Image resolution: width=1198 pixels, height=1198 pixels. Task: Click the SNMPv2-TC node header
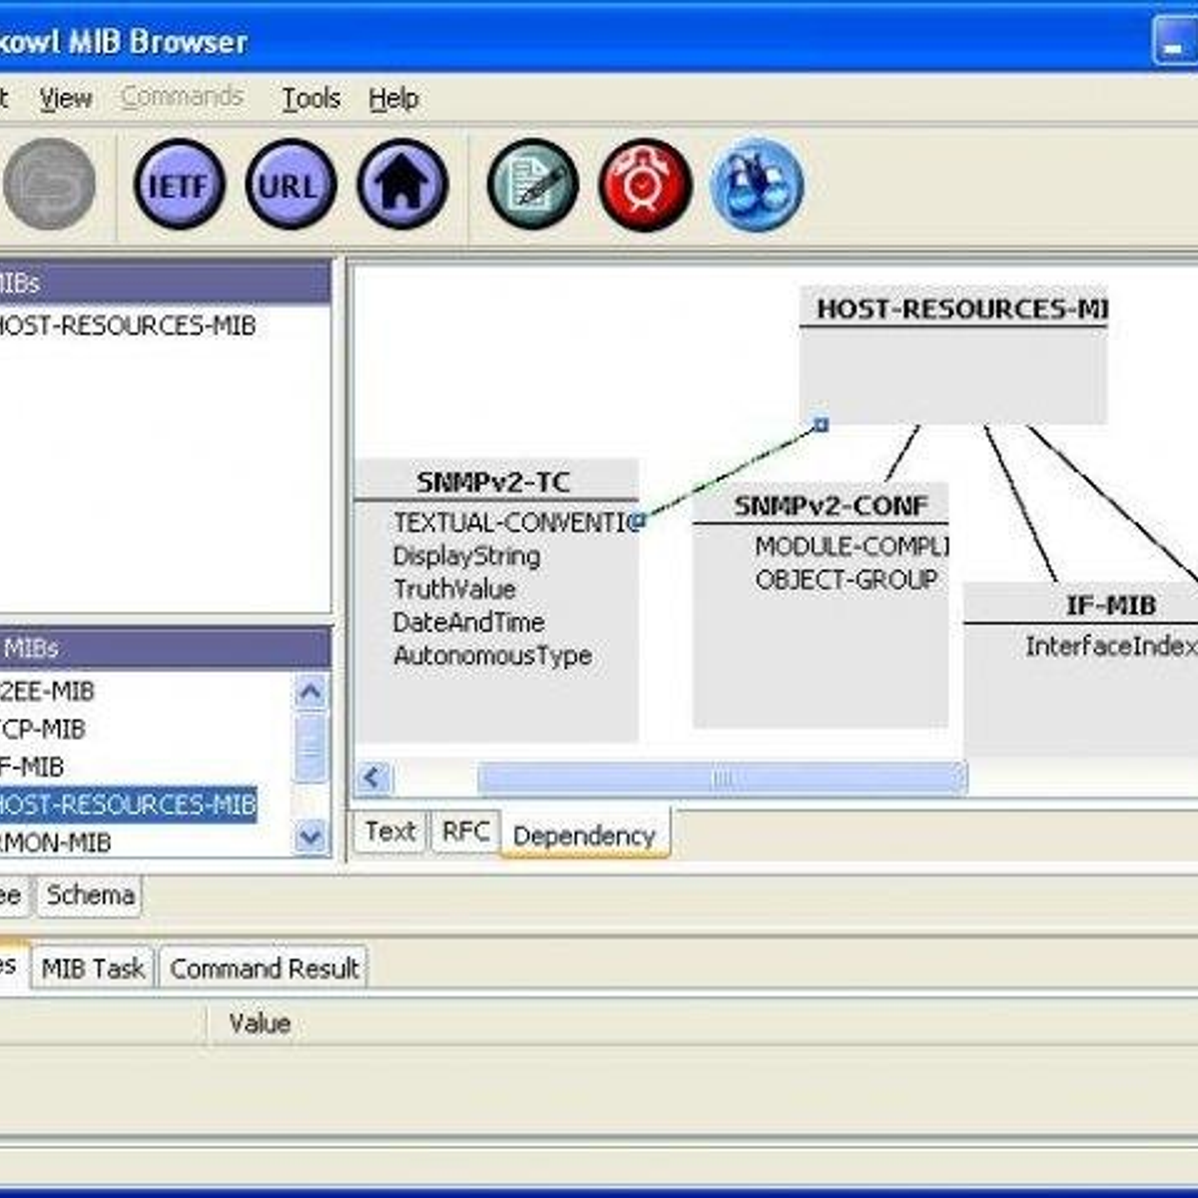coord(496,480)
